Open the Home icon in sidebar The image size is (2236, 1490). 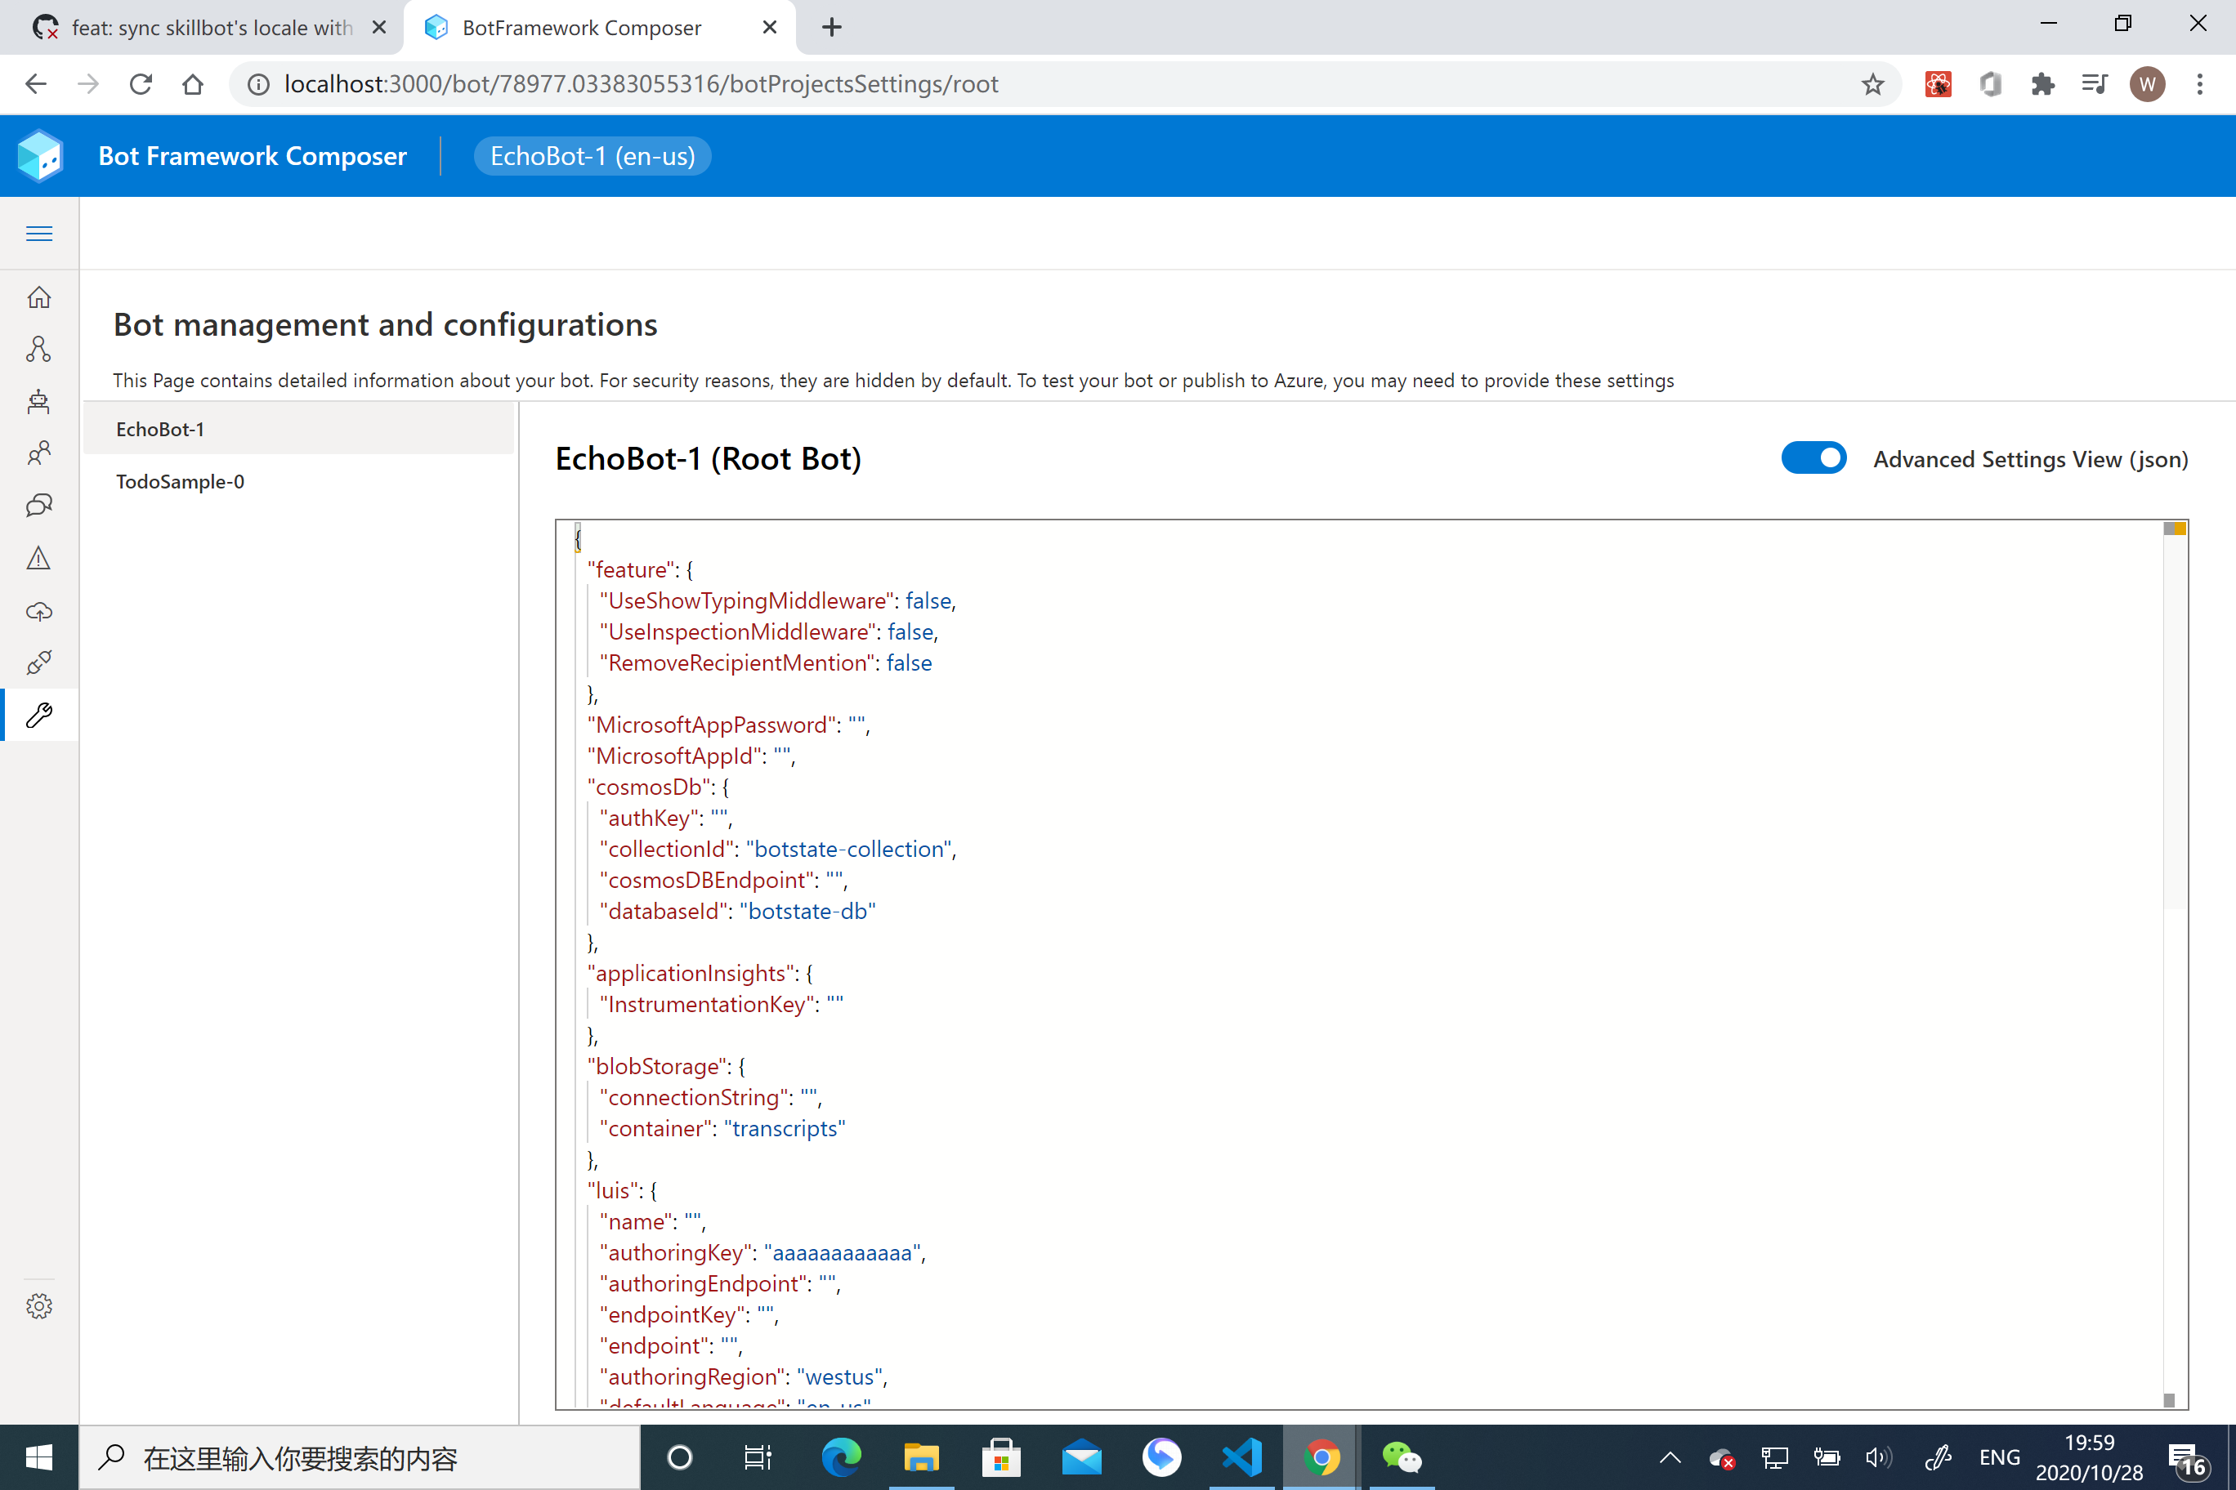click(39, 297)
